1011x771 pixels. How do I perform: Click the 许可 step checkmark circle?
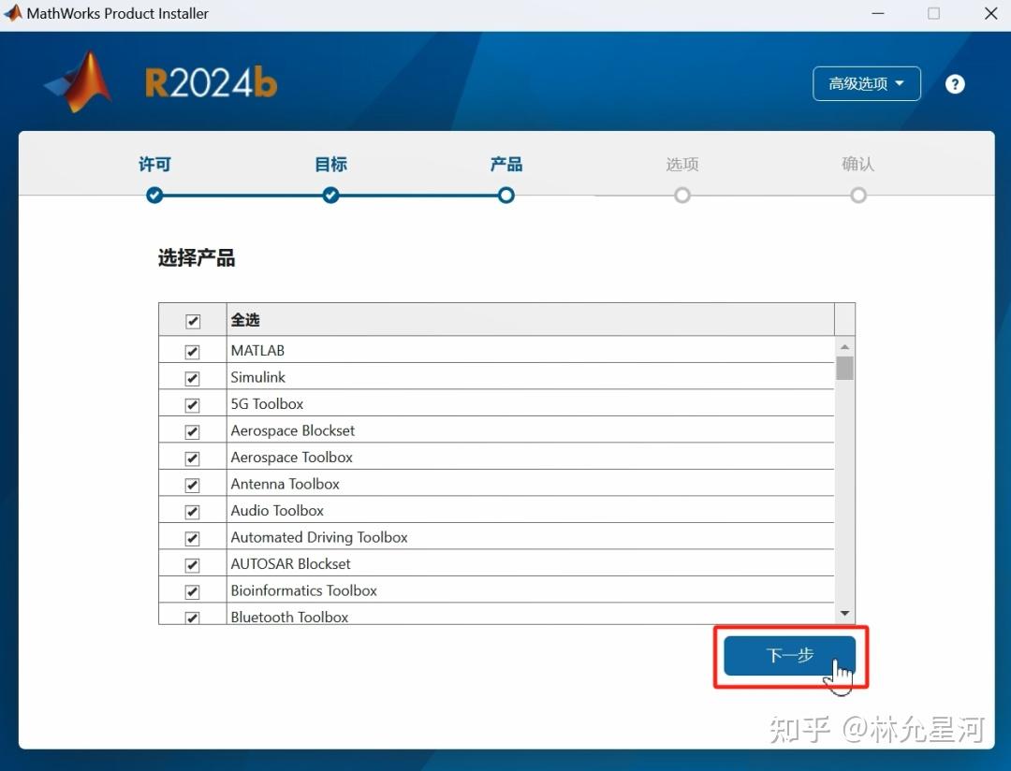tap(154, 196)
